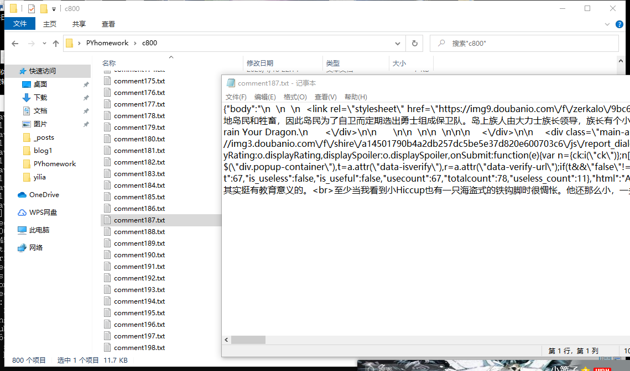Select file comment198.txt
This screenshot has width=630, height=371.
pos(139,347)
